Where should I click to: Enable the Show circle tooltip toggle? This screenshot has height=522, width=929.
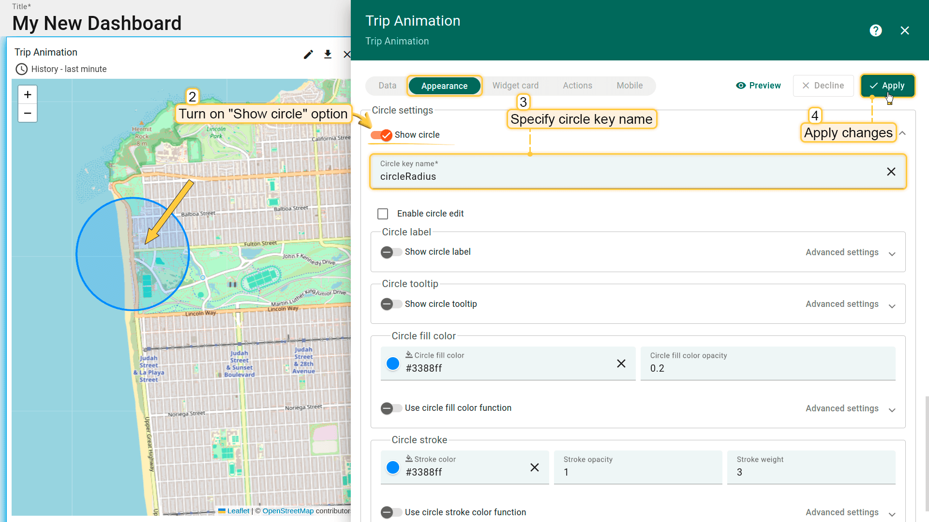[391, 304]
